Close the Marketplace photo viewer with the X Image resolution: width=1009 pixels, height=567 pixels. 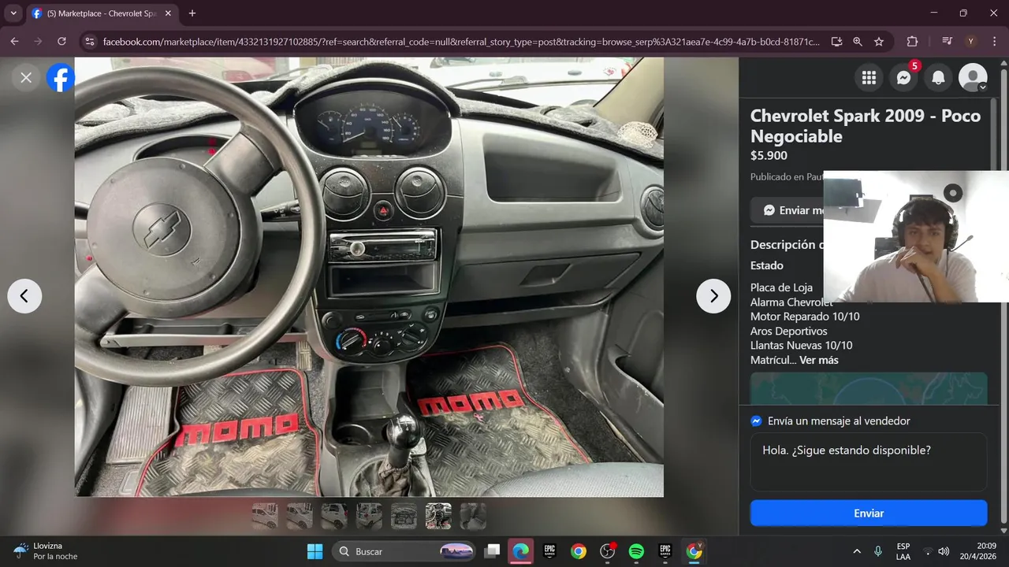click(26, 77)
